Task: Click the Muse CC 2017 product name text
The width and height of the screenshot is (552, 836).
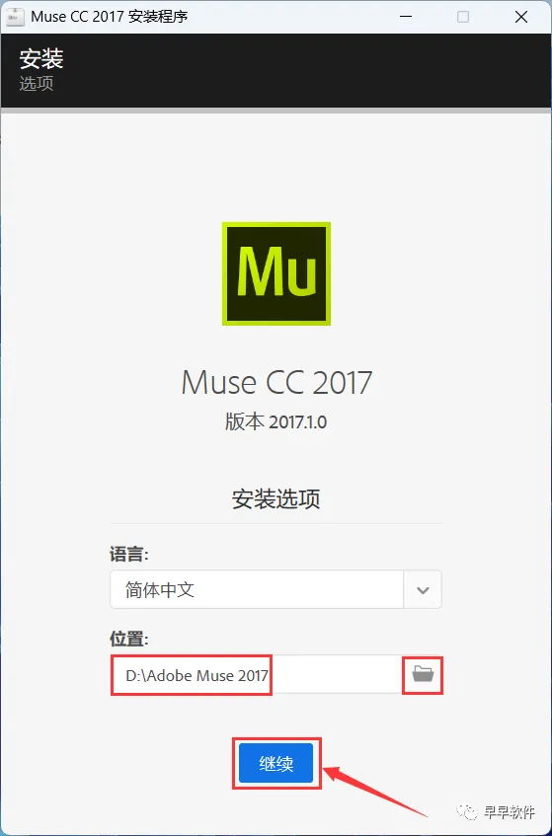Action: point(276,382)
